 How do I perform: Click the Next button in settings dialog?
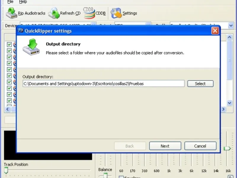point(165,146)
